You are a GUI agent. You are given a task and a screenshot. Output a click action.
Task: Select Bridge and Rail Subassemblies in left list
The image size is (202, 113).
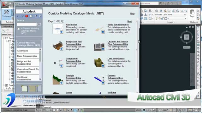click(28, 63)
